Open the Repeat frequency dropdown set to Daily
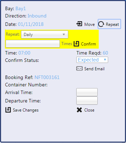Viewport: 126px width, 143px height. pyautogui.click(x=44, y=35)
